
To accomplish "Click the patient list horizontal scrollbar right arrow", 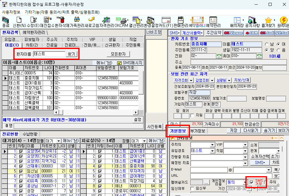I will tap(136, 112).
